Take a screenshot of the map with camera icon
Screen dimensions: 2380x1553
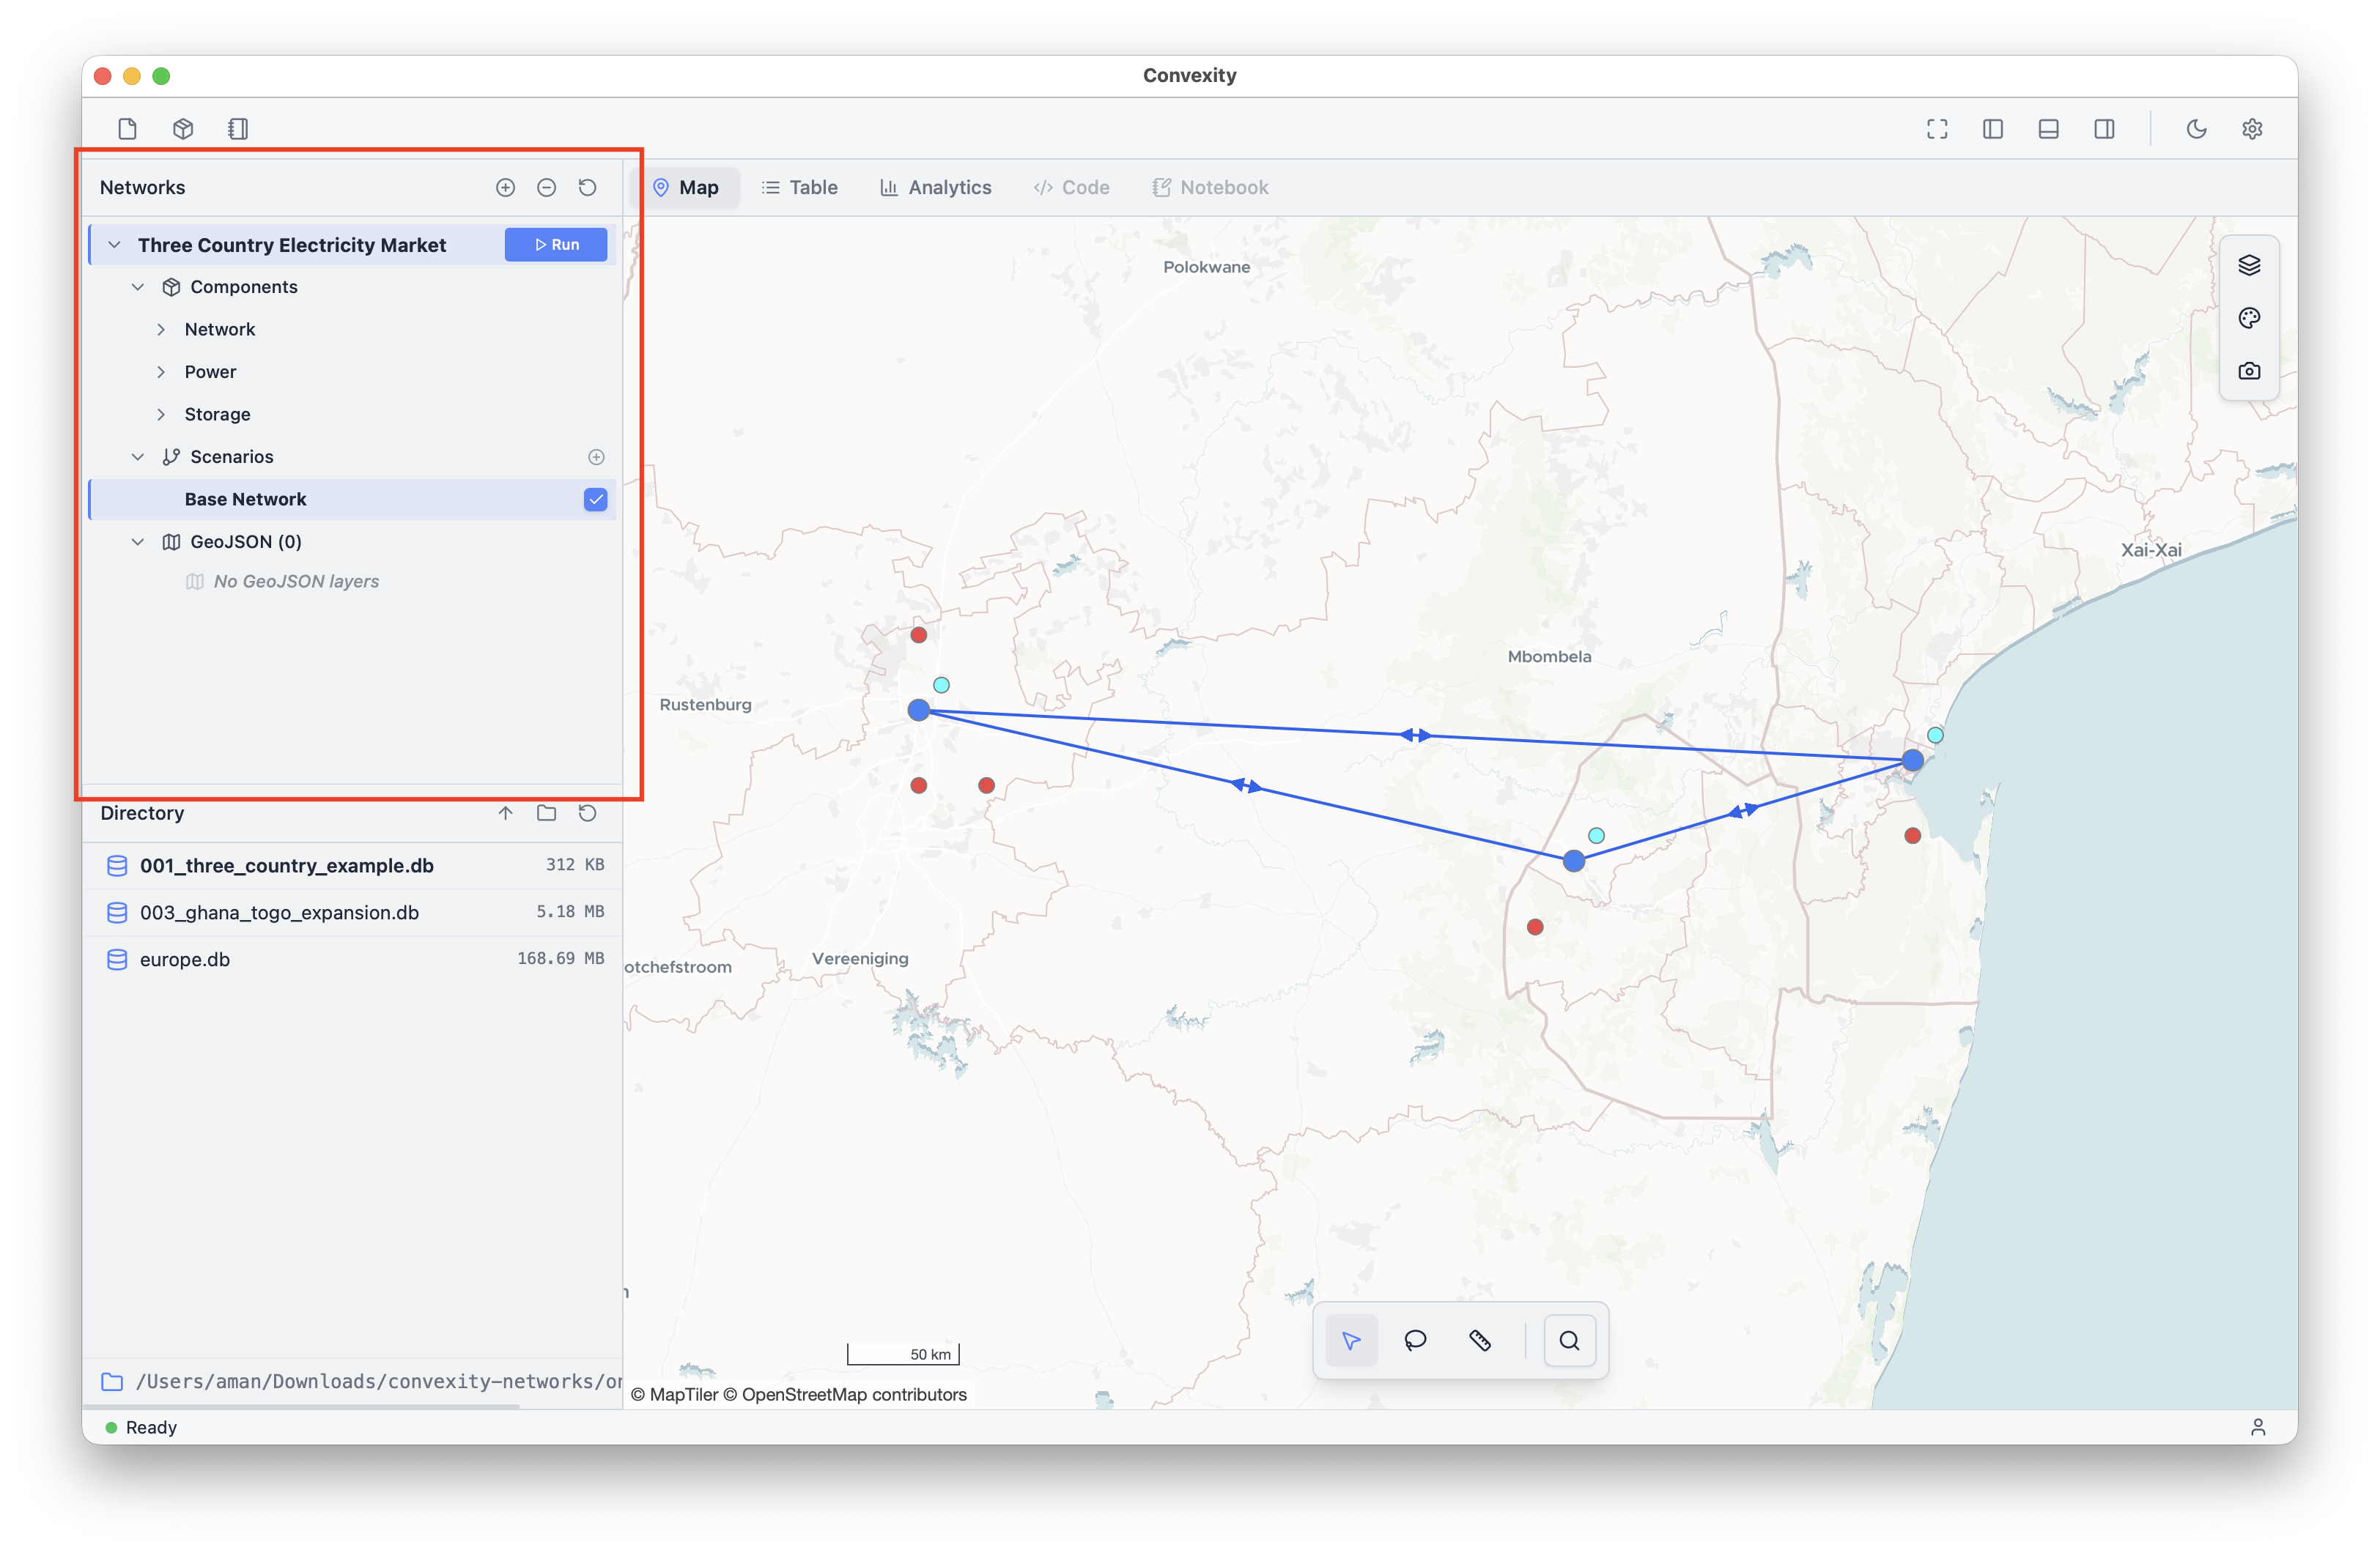pos(2249,370)
